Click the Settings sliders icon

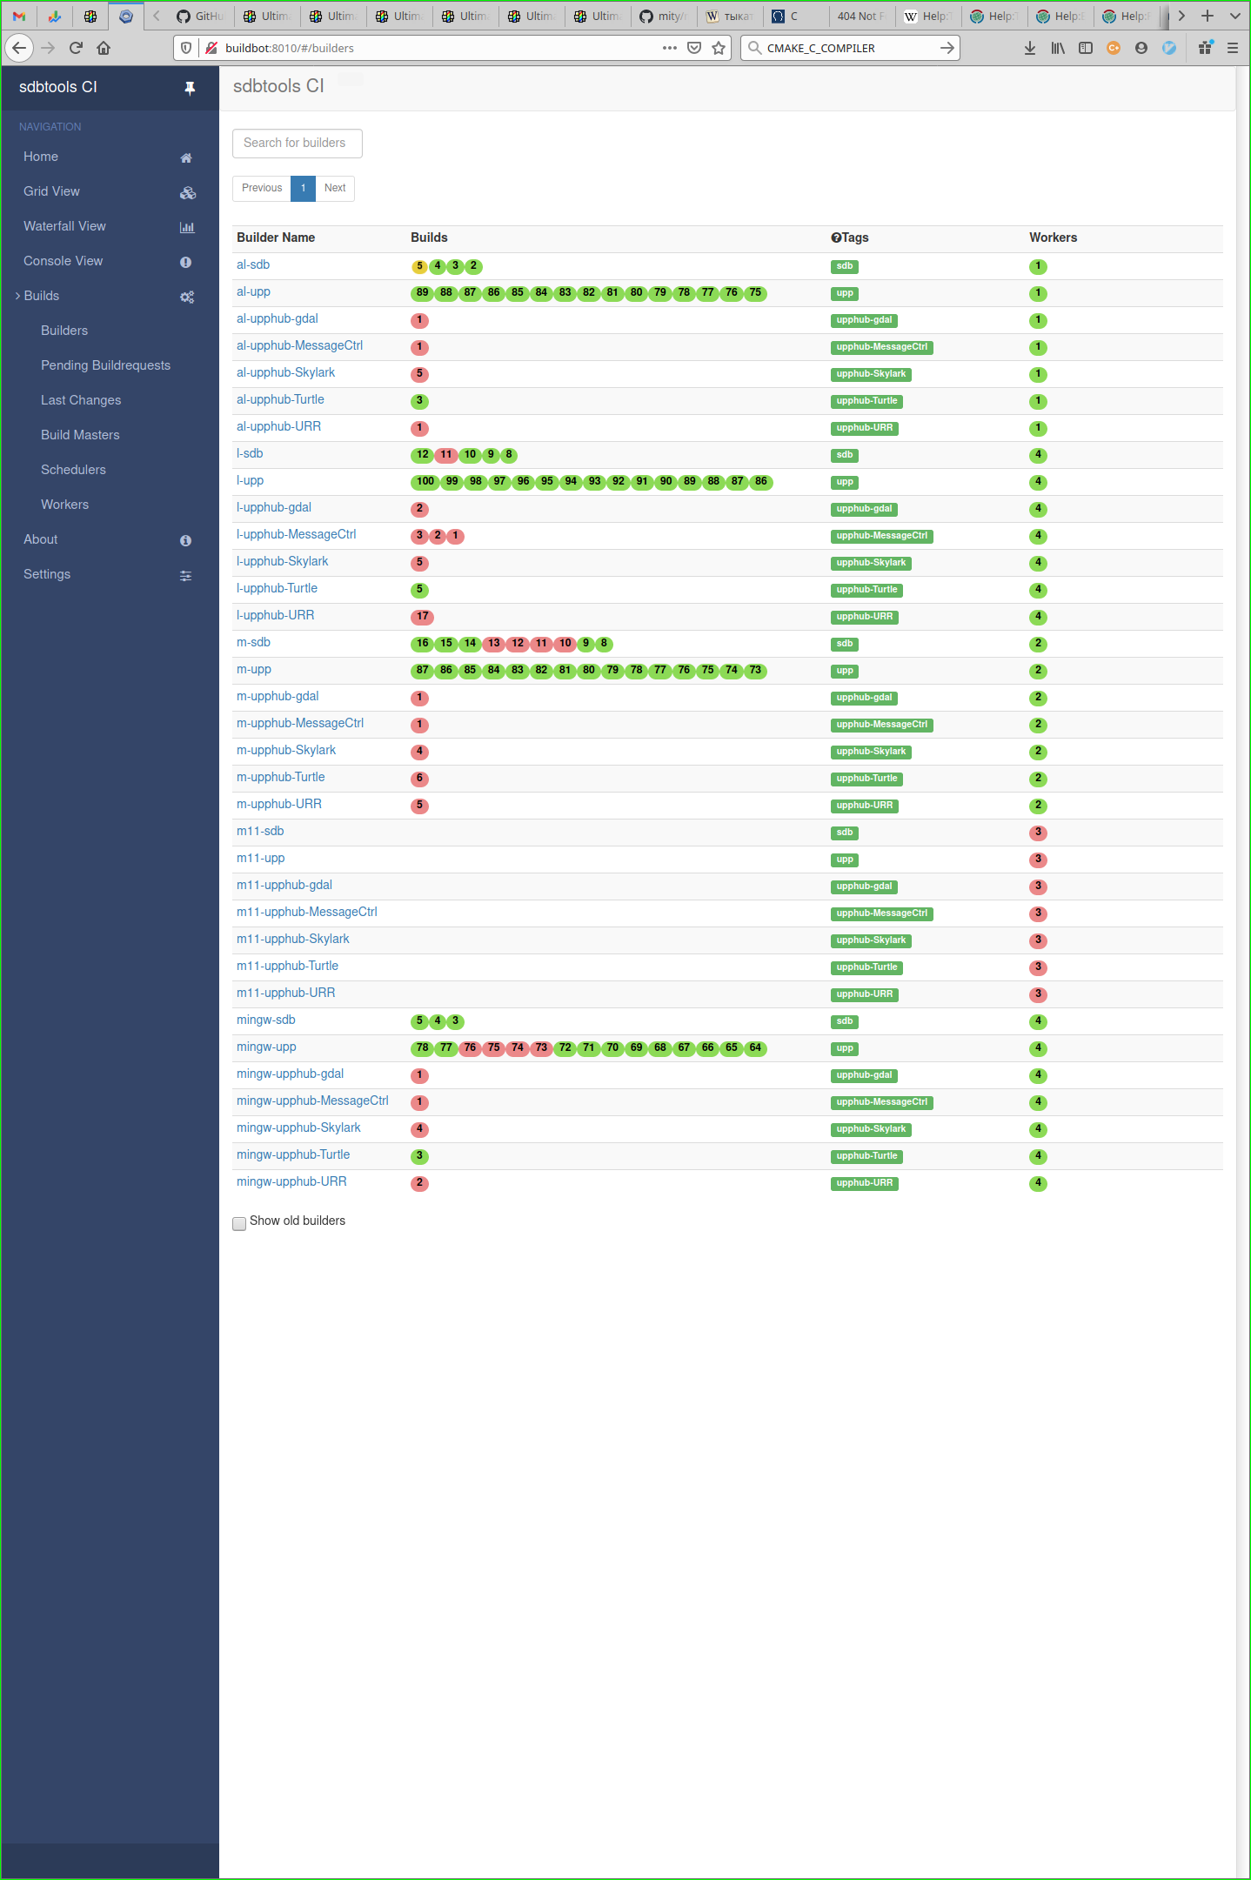(185, 575)
